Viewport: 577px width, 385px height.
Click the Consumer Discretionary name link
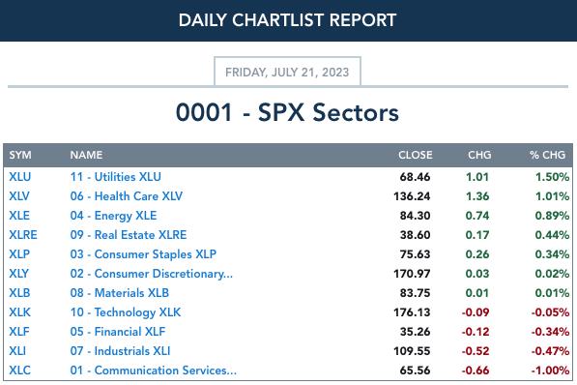click(x=151, y=274)
